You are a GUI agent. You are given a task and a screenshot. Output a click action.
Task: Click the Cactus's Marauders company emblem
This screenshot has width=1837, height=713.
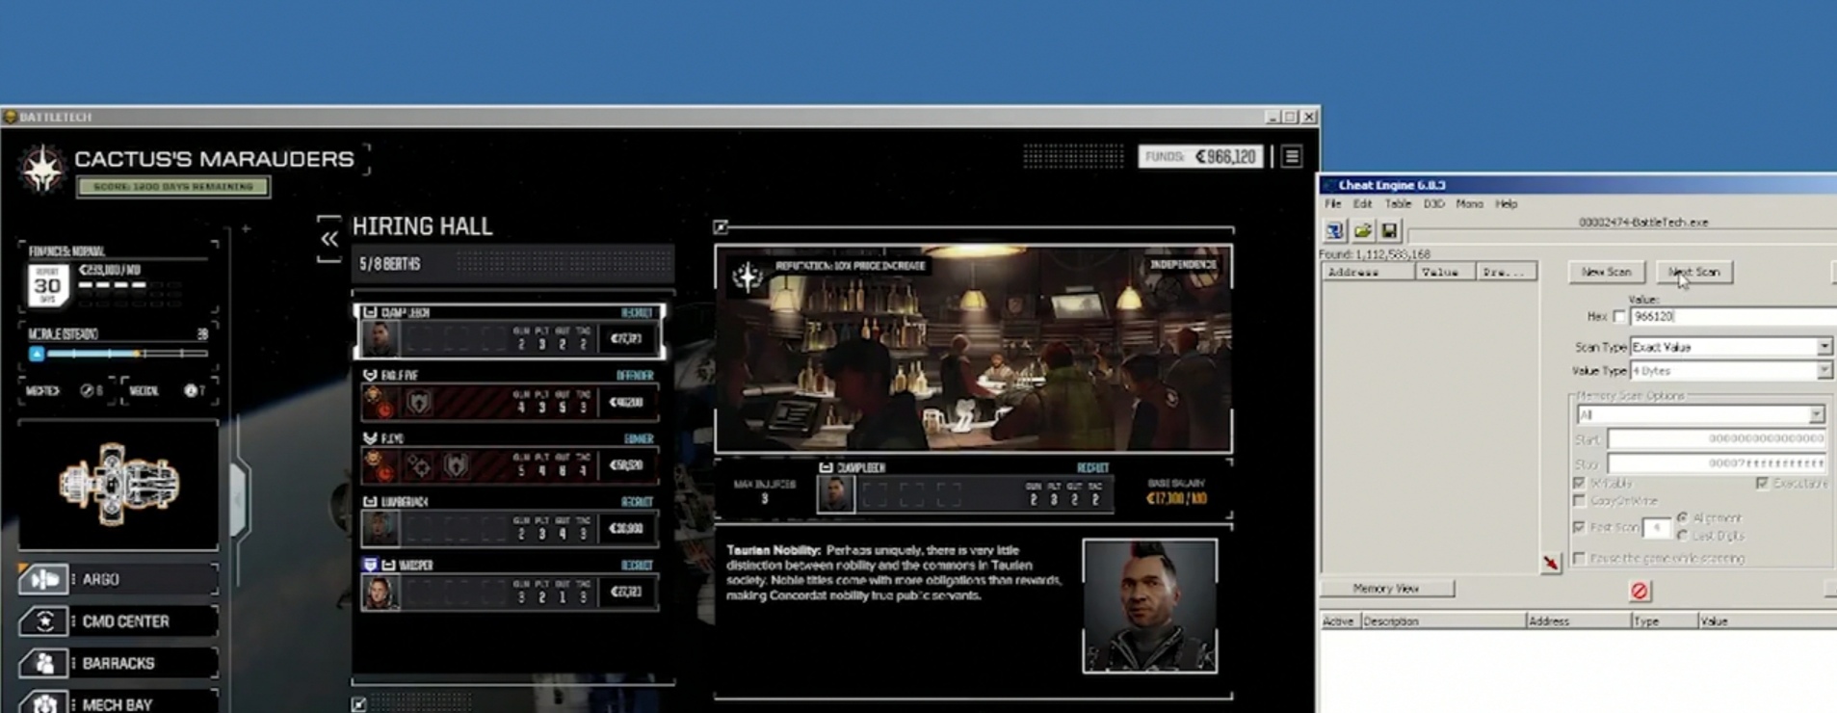(x=41, y=169)
